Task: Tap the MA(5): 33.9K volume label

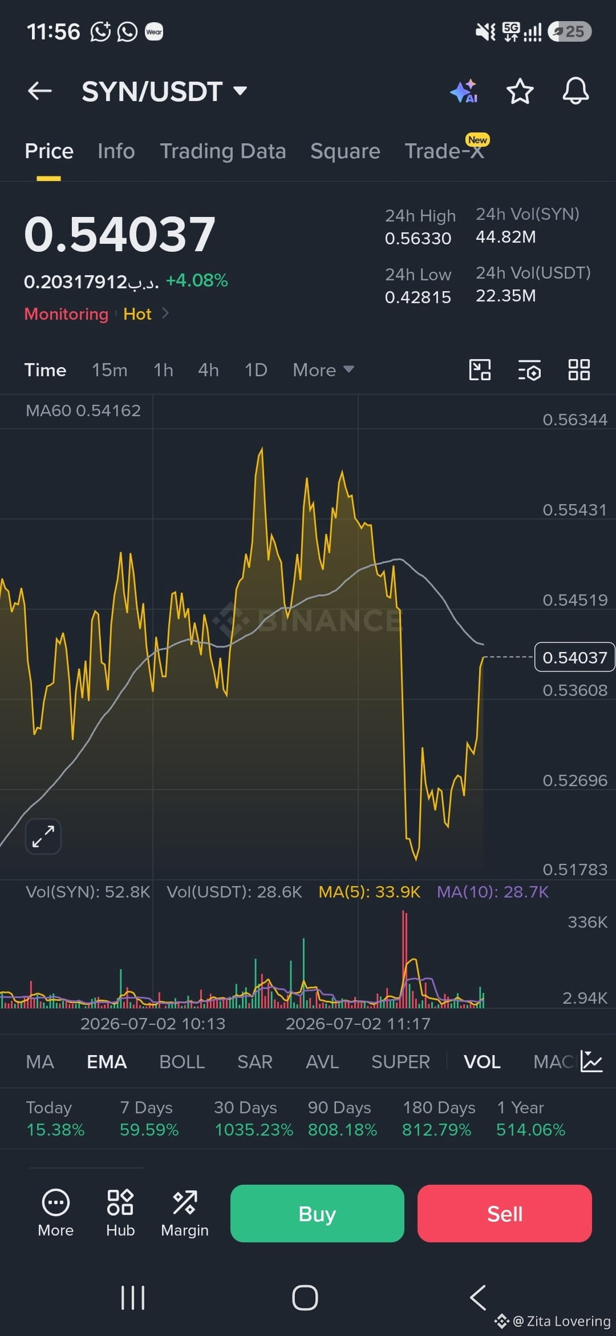Action: pyautogui.click(x=370, y=892)
